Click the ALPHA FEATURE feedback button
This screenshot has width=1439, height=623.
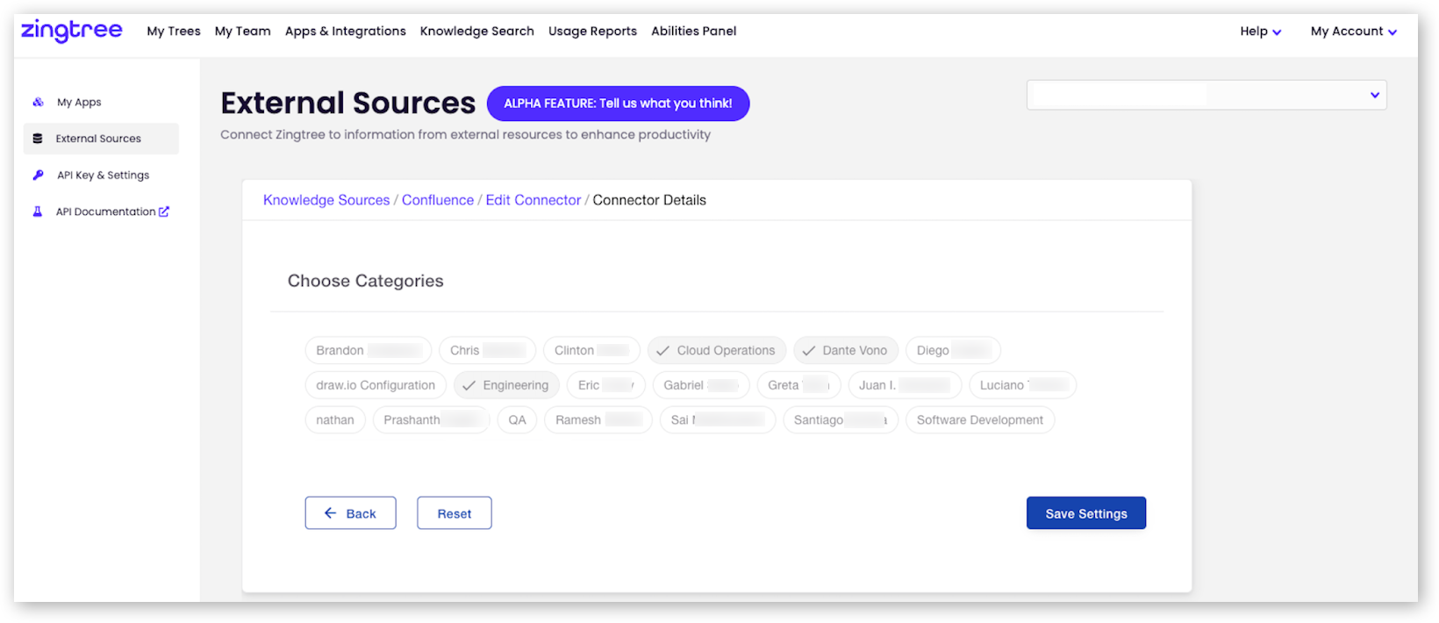[x=618, y=104]
